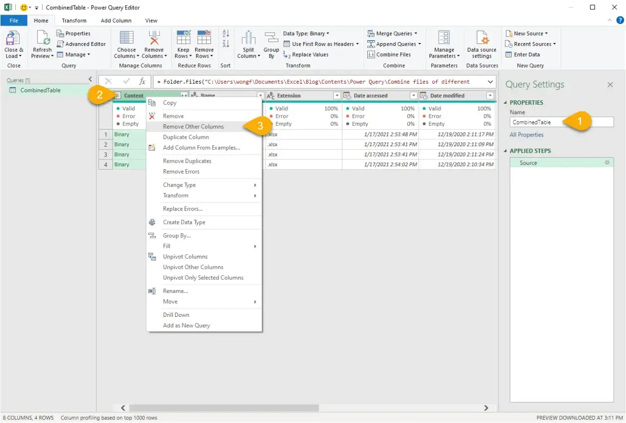Open the All Properties link
This screenshot has height=423, width=626.
[526, 135]
